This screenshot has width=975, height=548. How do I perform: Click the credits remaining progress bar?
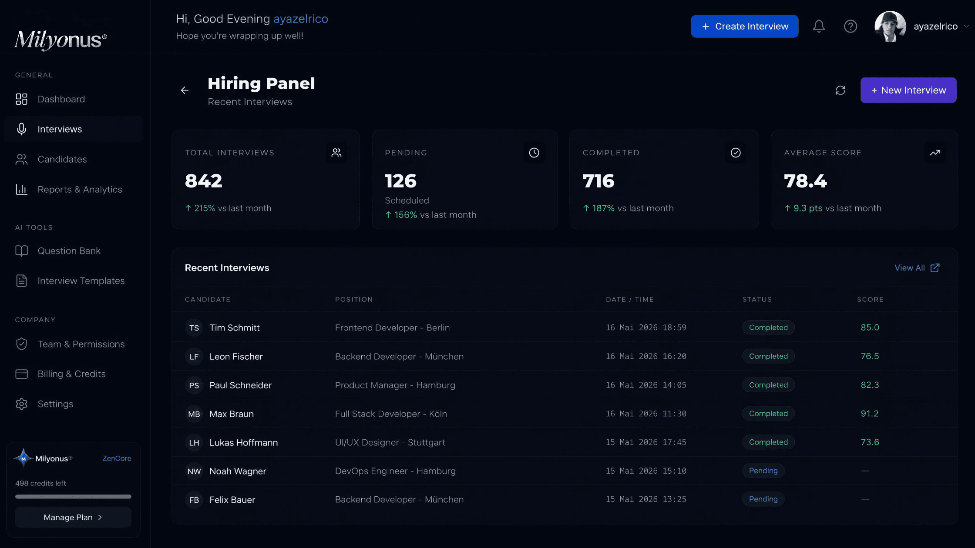73,496
